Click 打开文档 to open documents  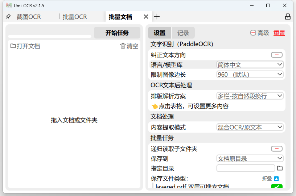[25, 46]
